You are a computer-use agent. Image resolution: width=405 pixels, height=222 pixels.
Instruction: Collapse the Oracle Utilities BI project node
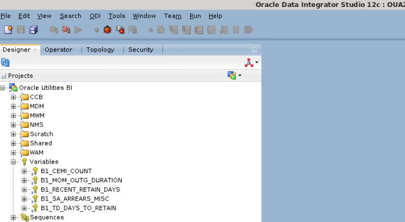pos(3,88)
